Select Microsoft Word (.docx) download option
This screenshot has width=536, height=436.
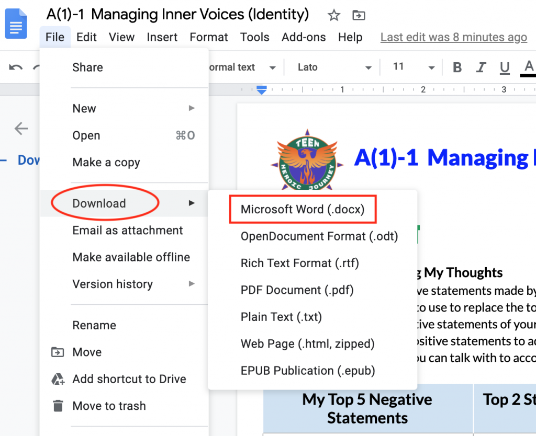303,209
